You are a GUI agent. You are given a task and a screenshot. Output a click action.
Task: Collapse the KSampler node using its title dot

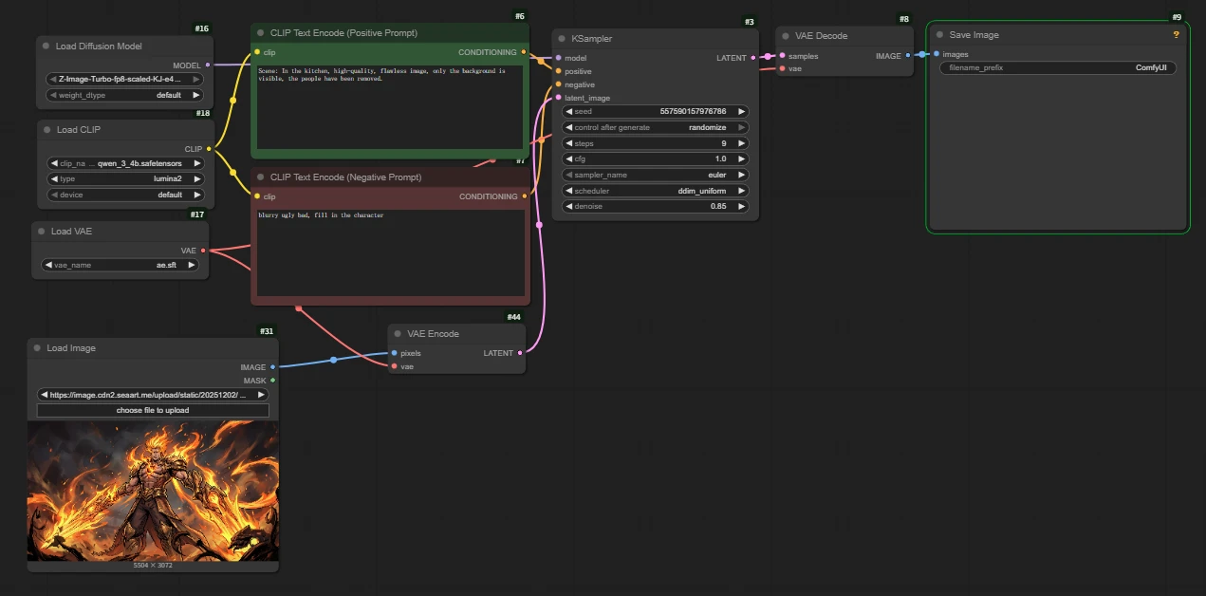tap(562, 39)
